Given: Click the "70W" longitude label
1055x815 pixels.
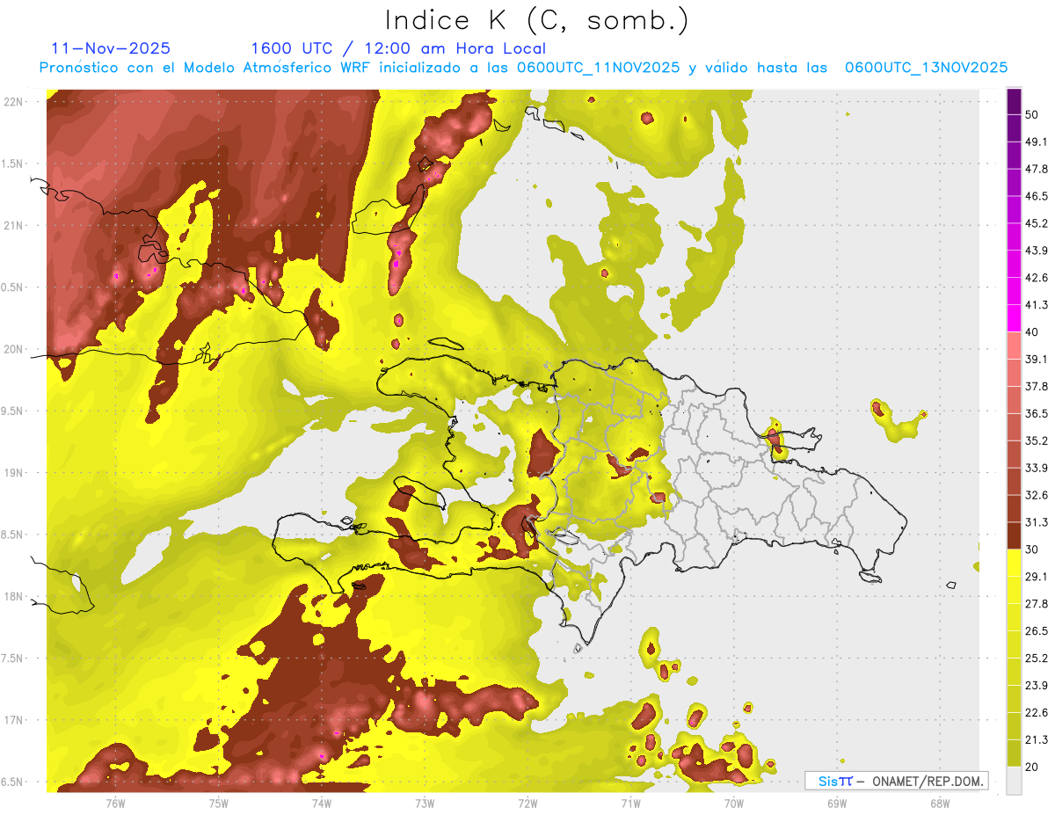Looking at the screenshot, I should click(734, 804).
